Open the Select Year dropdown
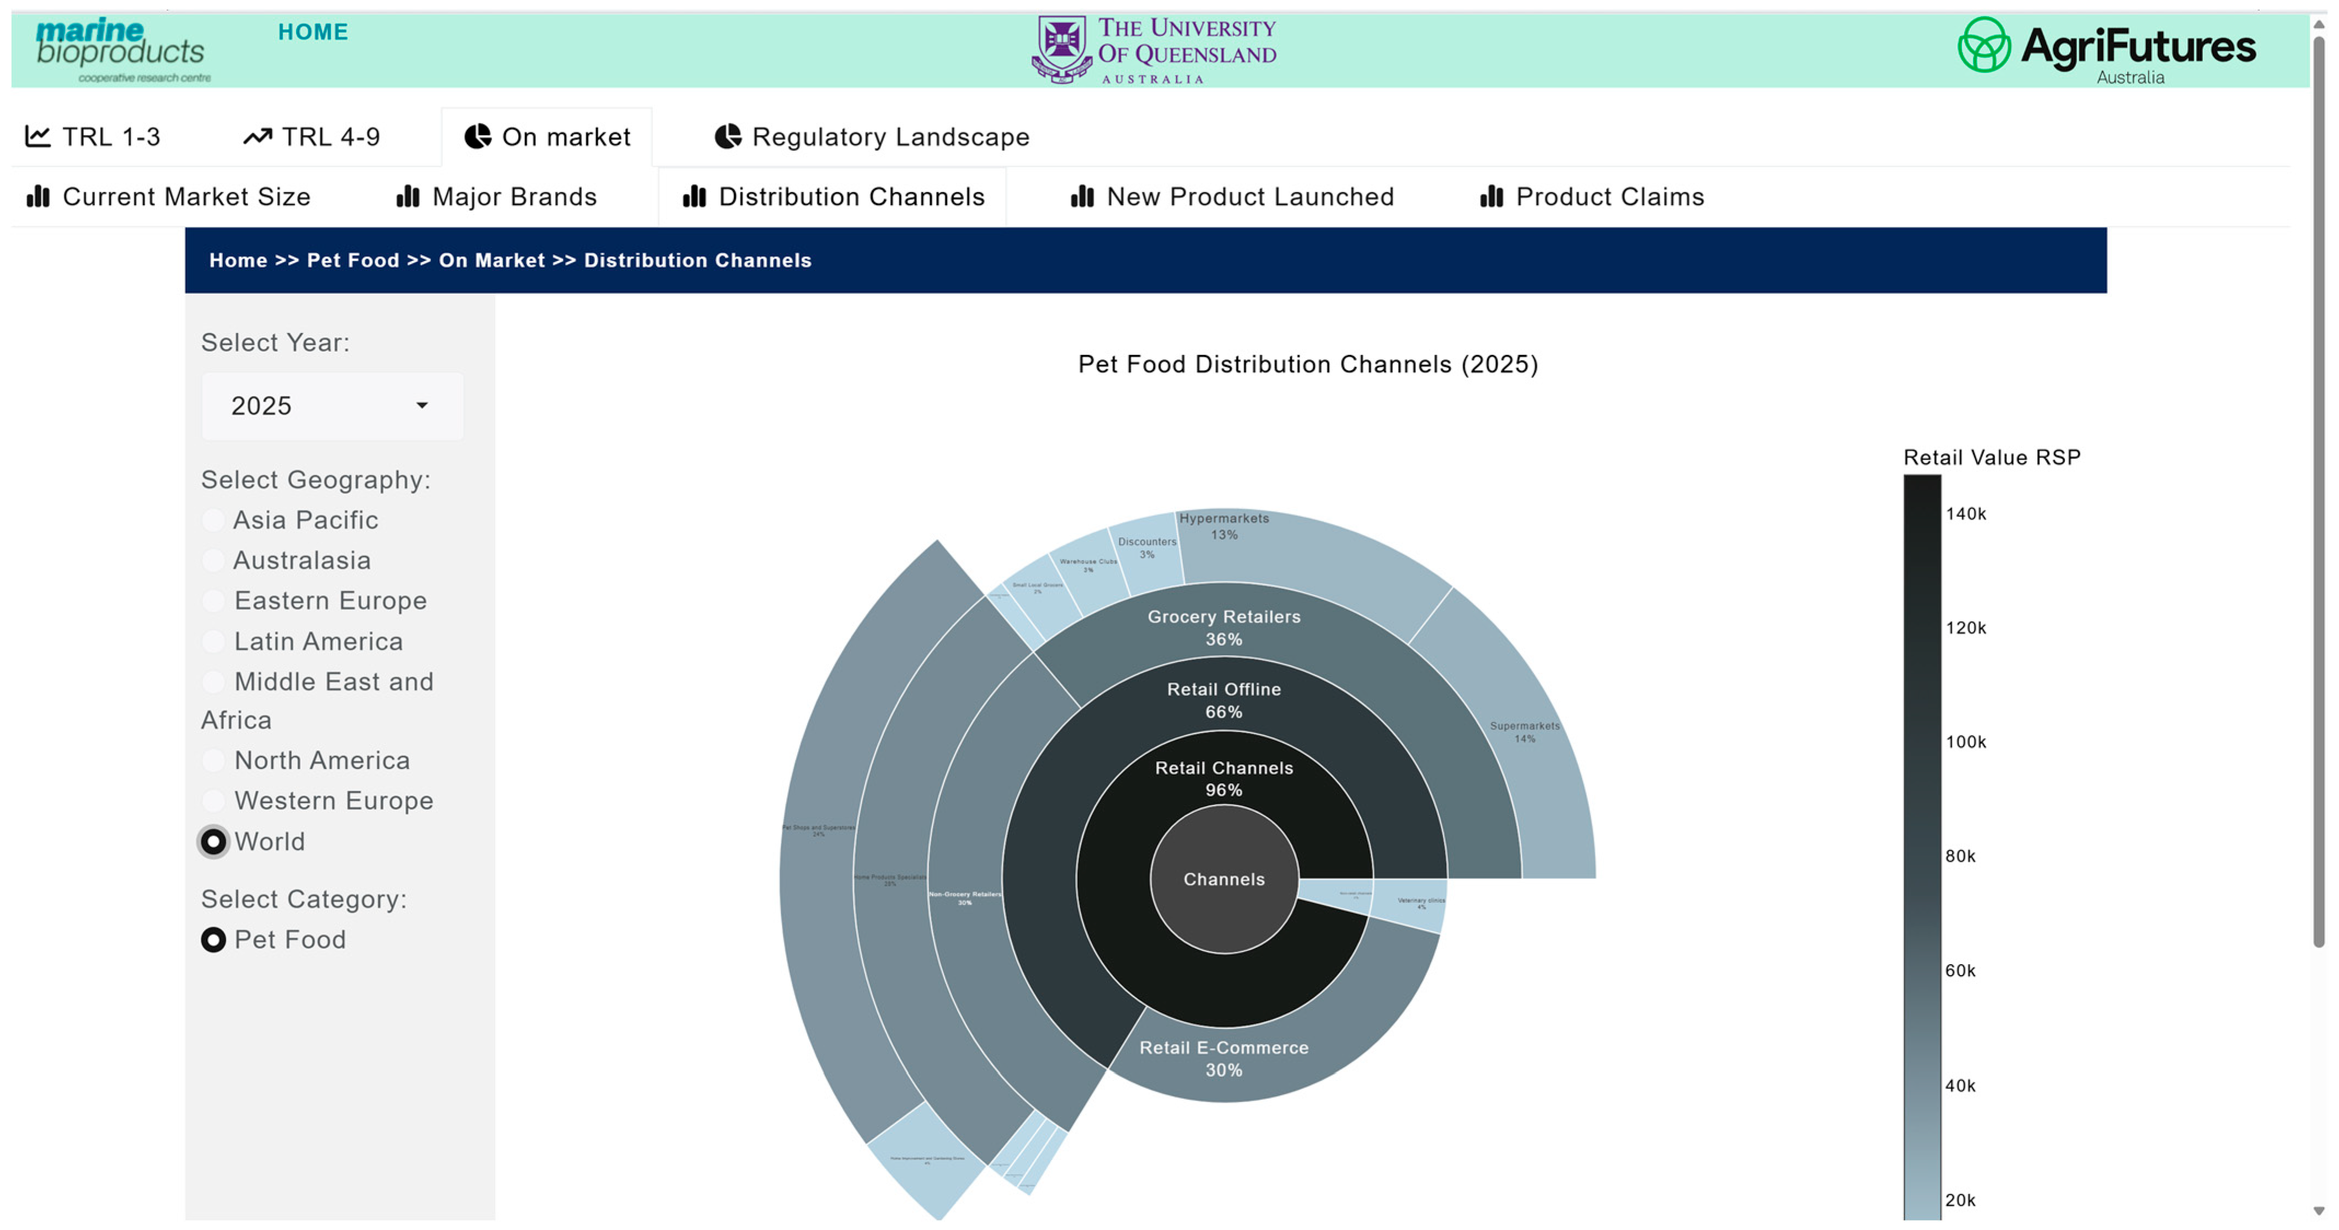Viewport: 2339px width, 1230px height. (332, 406)
